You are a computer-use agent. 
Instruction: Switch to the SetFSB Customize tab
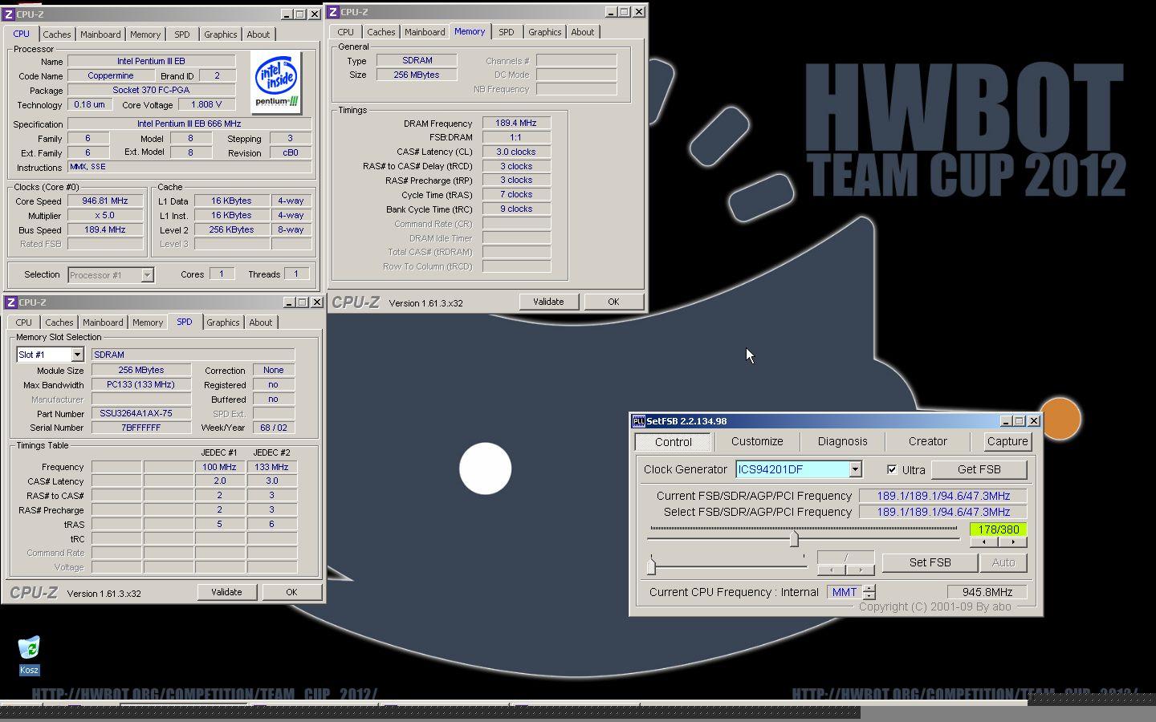click(757, 441)
